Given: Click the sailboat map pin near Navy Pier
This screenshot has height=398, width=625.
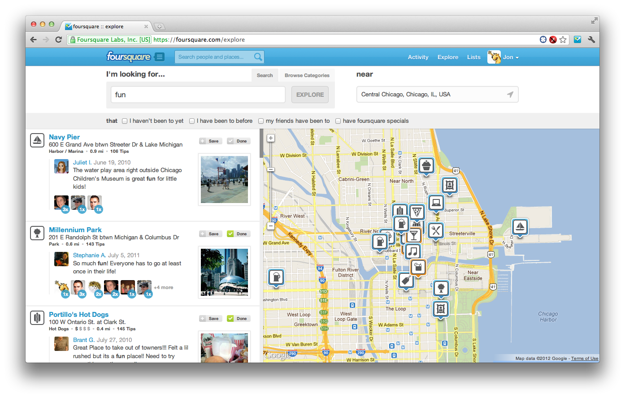Looking at the screenshot, I should pyautogui.click(x=520, y=226).
